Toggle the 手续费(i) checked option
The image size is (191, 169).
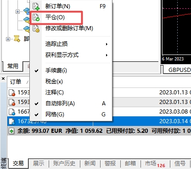pyautogui.click(x=71, y=71)
